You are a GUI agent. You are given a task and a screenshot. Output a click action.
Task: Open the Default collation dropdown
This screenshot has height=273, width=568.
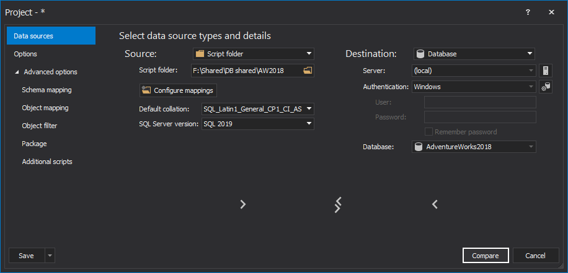(257, 109)
